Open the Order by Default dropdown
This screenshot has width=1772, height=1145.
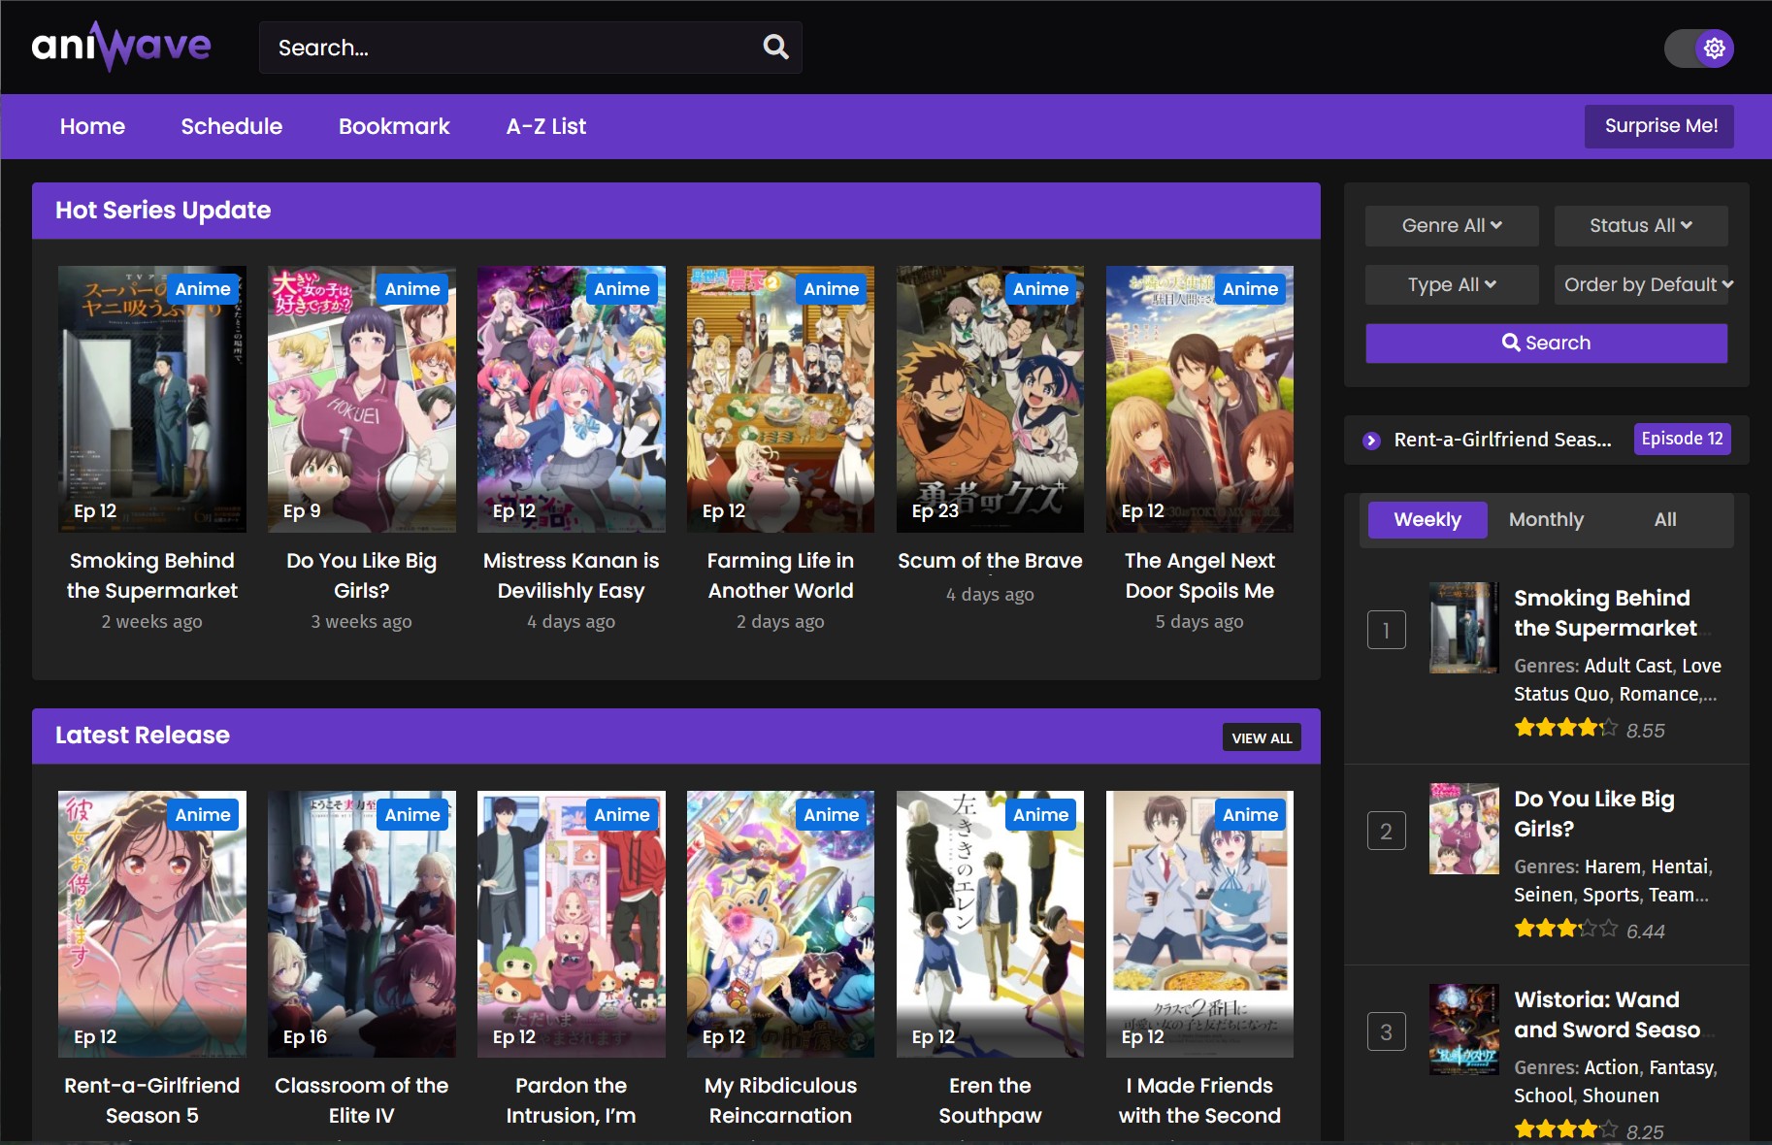point(1641,284)
